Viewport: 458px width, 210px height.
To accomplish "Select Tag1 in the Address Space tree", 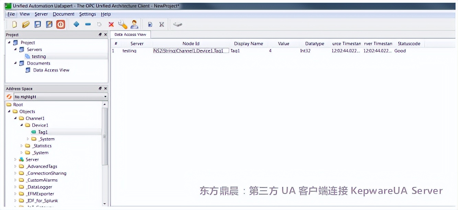I will point(43,132).
